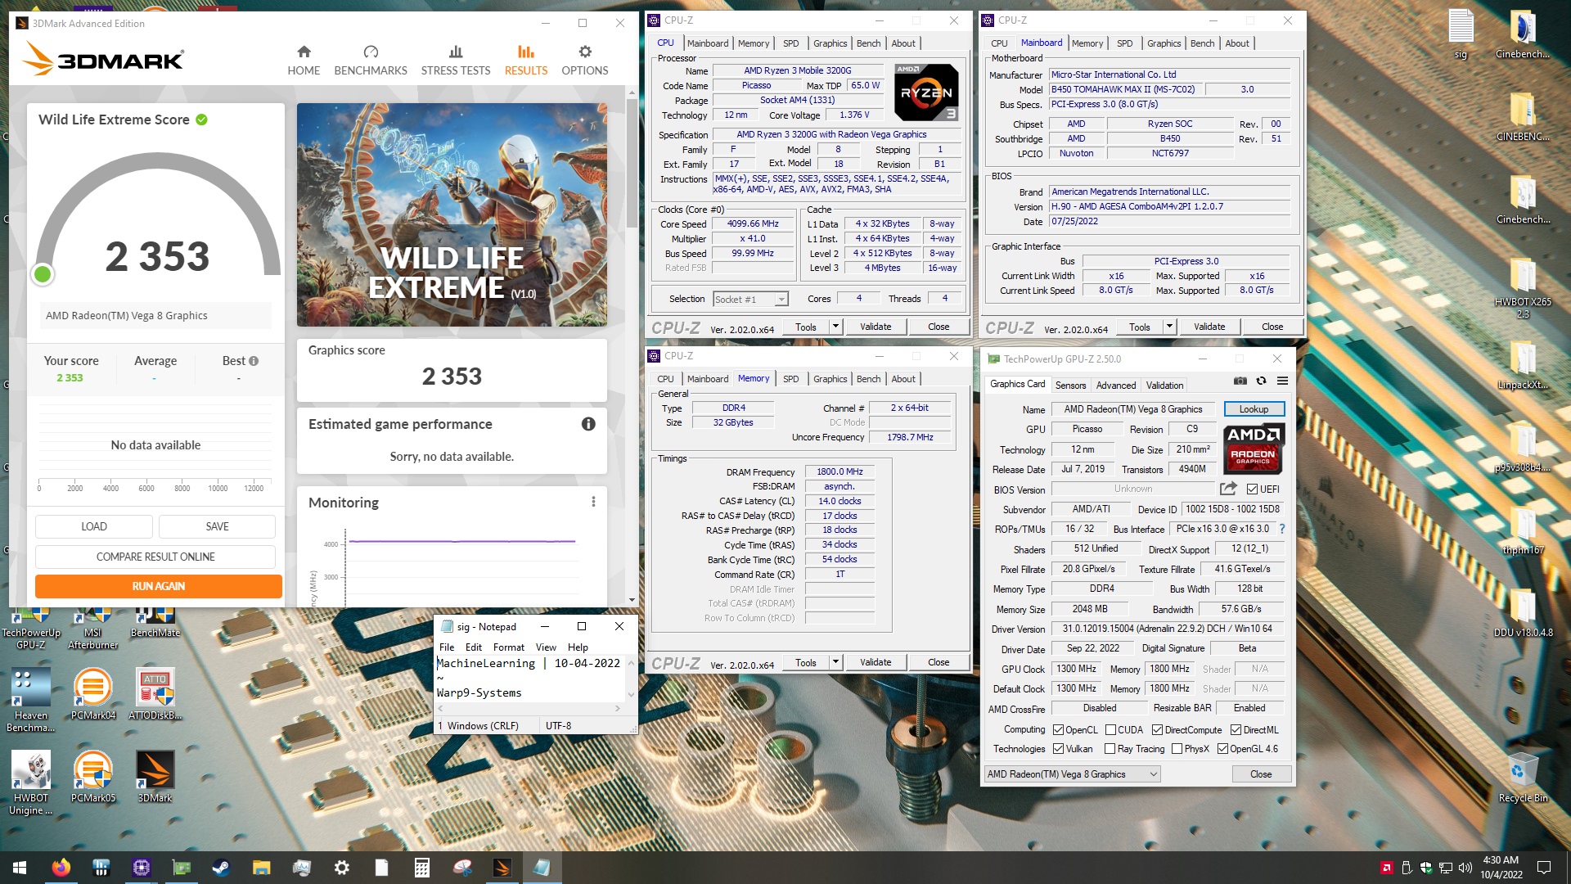Open MSI Afterburner desktop shortcut
Image resolution: width=1571 pixels, height=884 pixels.
click(92, 628)
